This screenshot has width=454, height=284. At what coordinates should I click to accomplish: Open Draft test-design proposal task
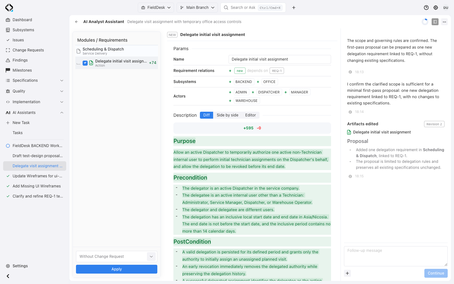pos(35,156)
